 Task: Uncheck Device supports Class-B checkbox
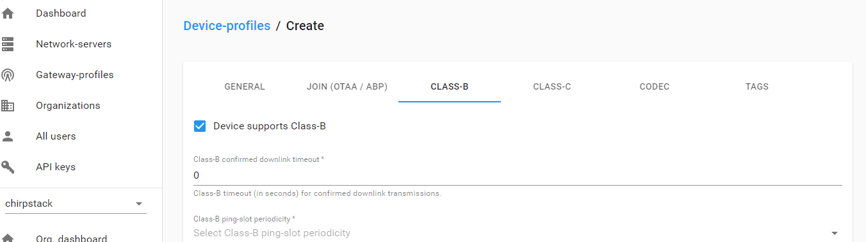(200, 126)
